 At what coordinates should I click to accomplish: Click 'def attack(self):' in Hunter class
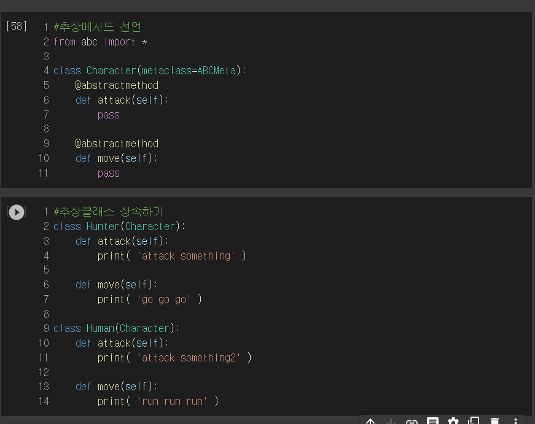(122, 241)
